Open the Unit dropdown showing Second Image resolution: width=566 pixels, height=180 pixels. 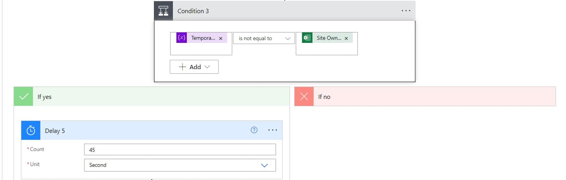tap(180, 165)
